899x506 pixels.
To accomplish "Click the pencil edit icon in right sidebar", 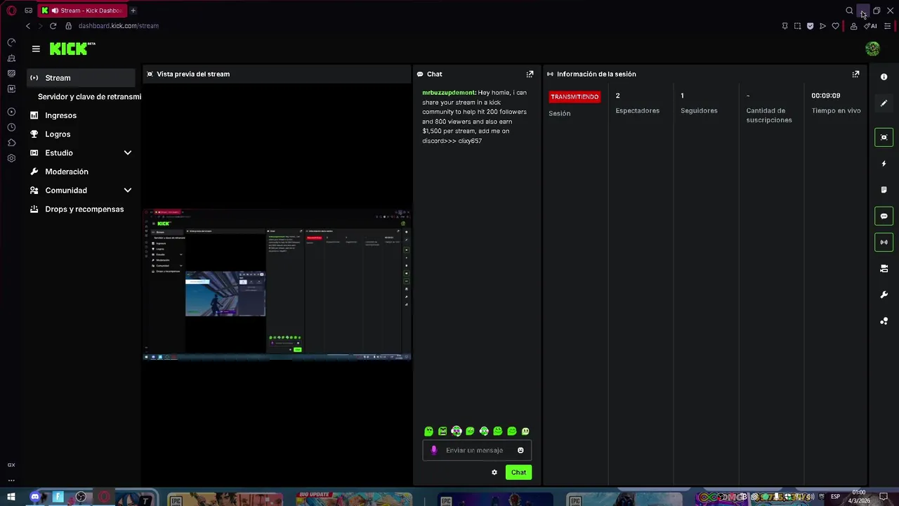I will click(884, 103).
